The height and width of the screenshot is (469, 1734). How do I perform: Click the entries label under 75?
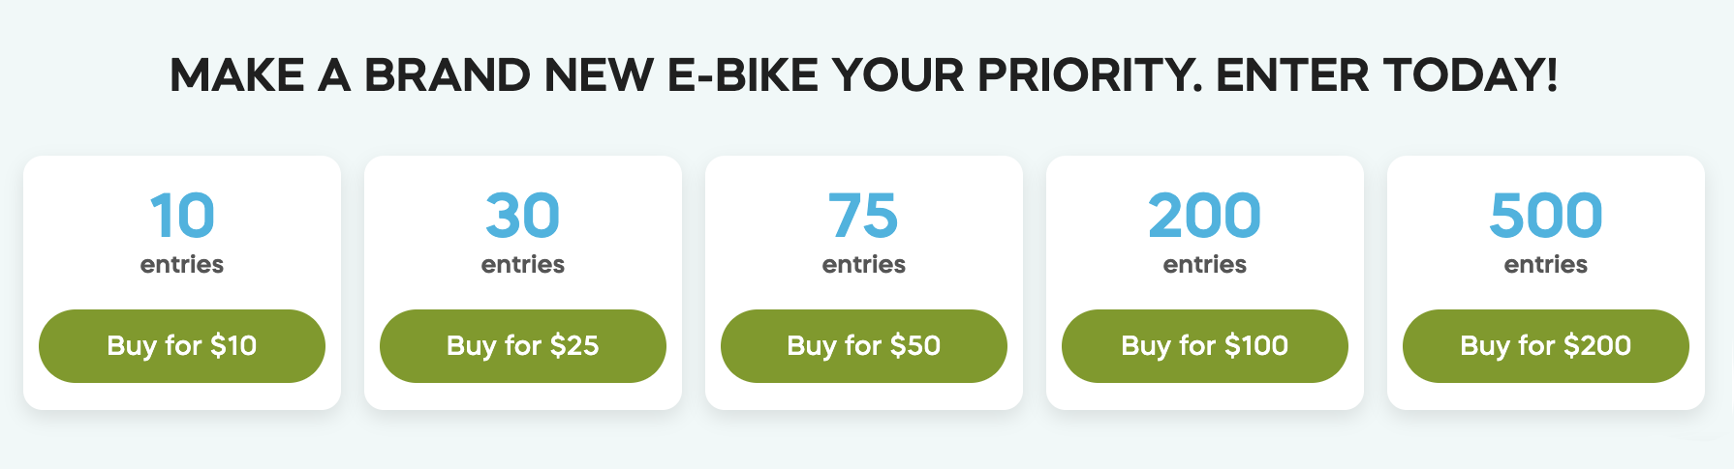864,264
